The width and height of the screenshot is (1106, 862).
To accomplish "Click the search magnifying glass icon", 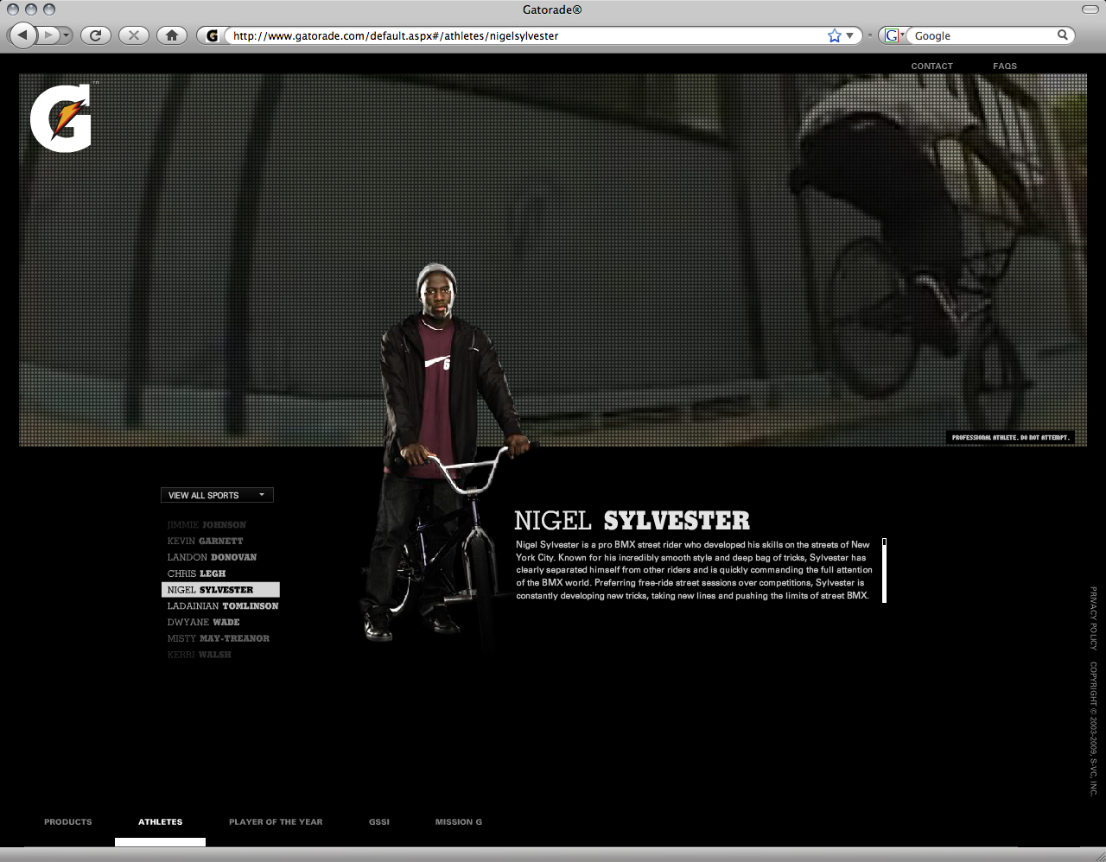I will click(1063, 35).
